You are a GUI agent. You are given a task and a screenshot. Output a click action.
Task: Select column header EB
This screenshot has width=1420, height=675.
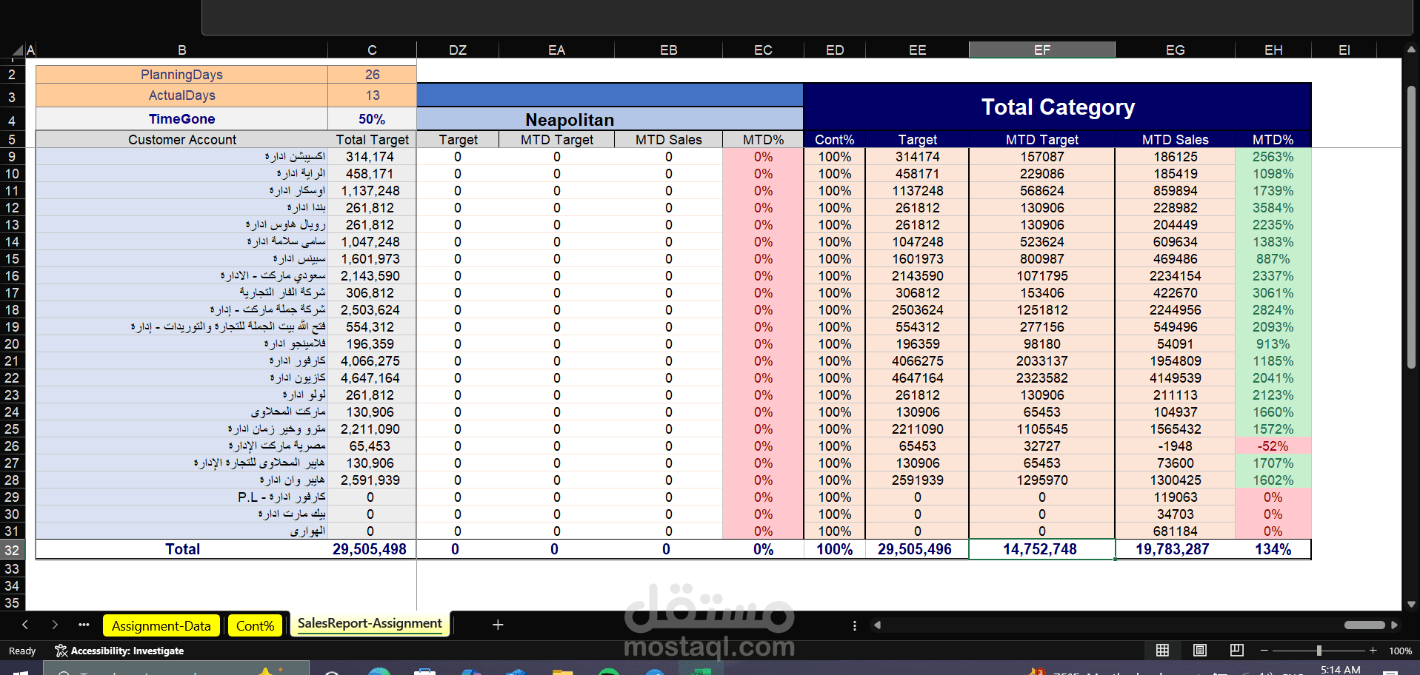668,50
